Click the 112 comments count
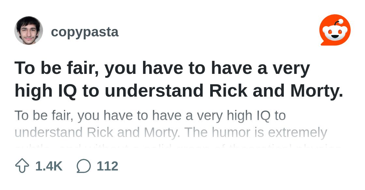The width and height of the screenshot is (365, 190). (107, 166)
